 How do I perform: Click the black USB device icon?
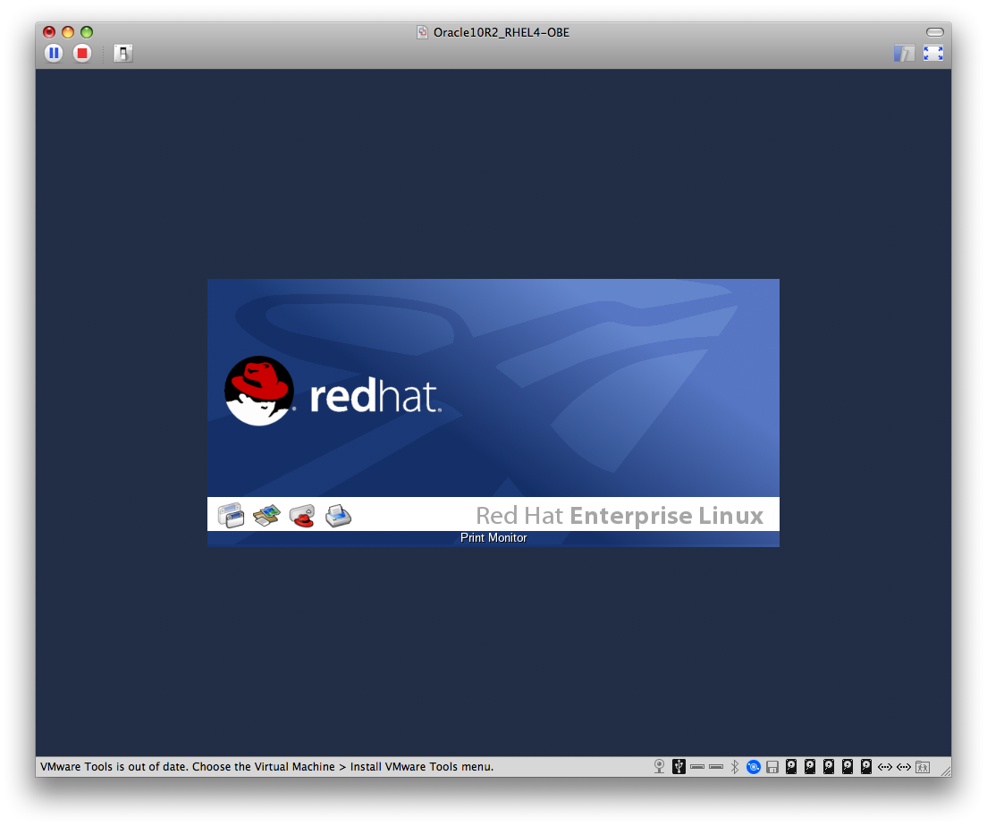click(x=679, y=766)
